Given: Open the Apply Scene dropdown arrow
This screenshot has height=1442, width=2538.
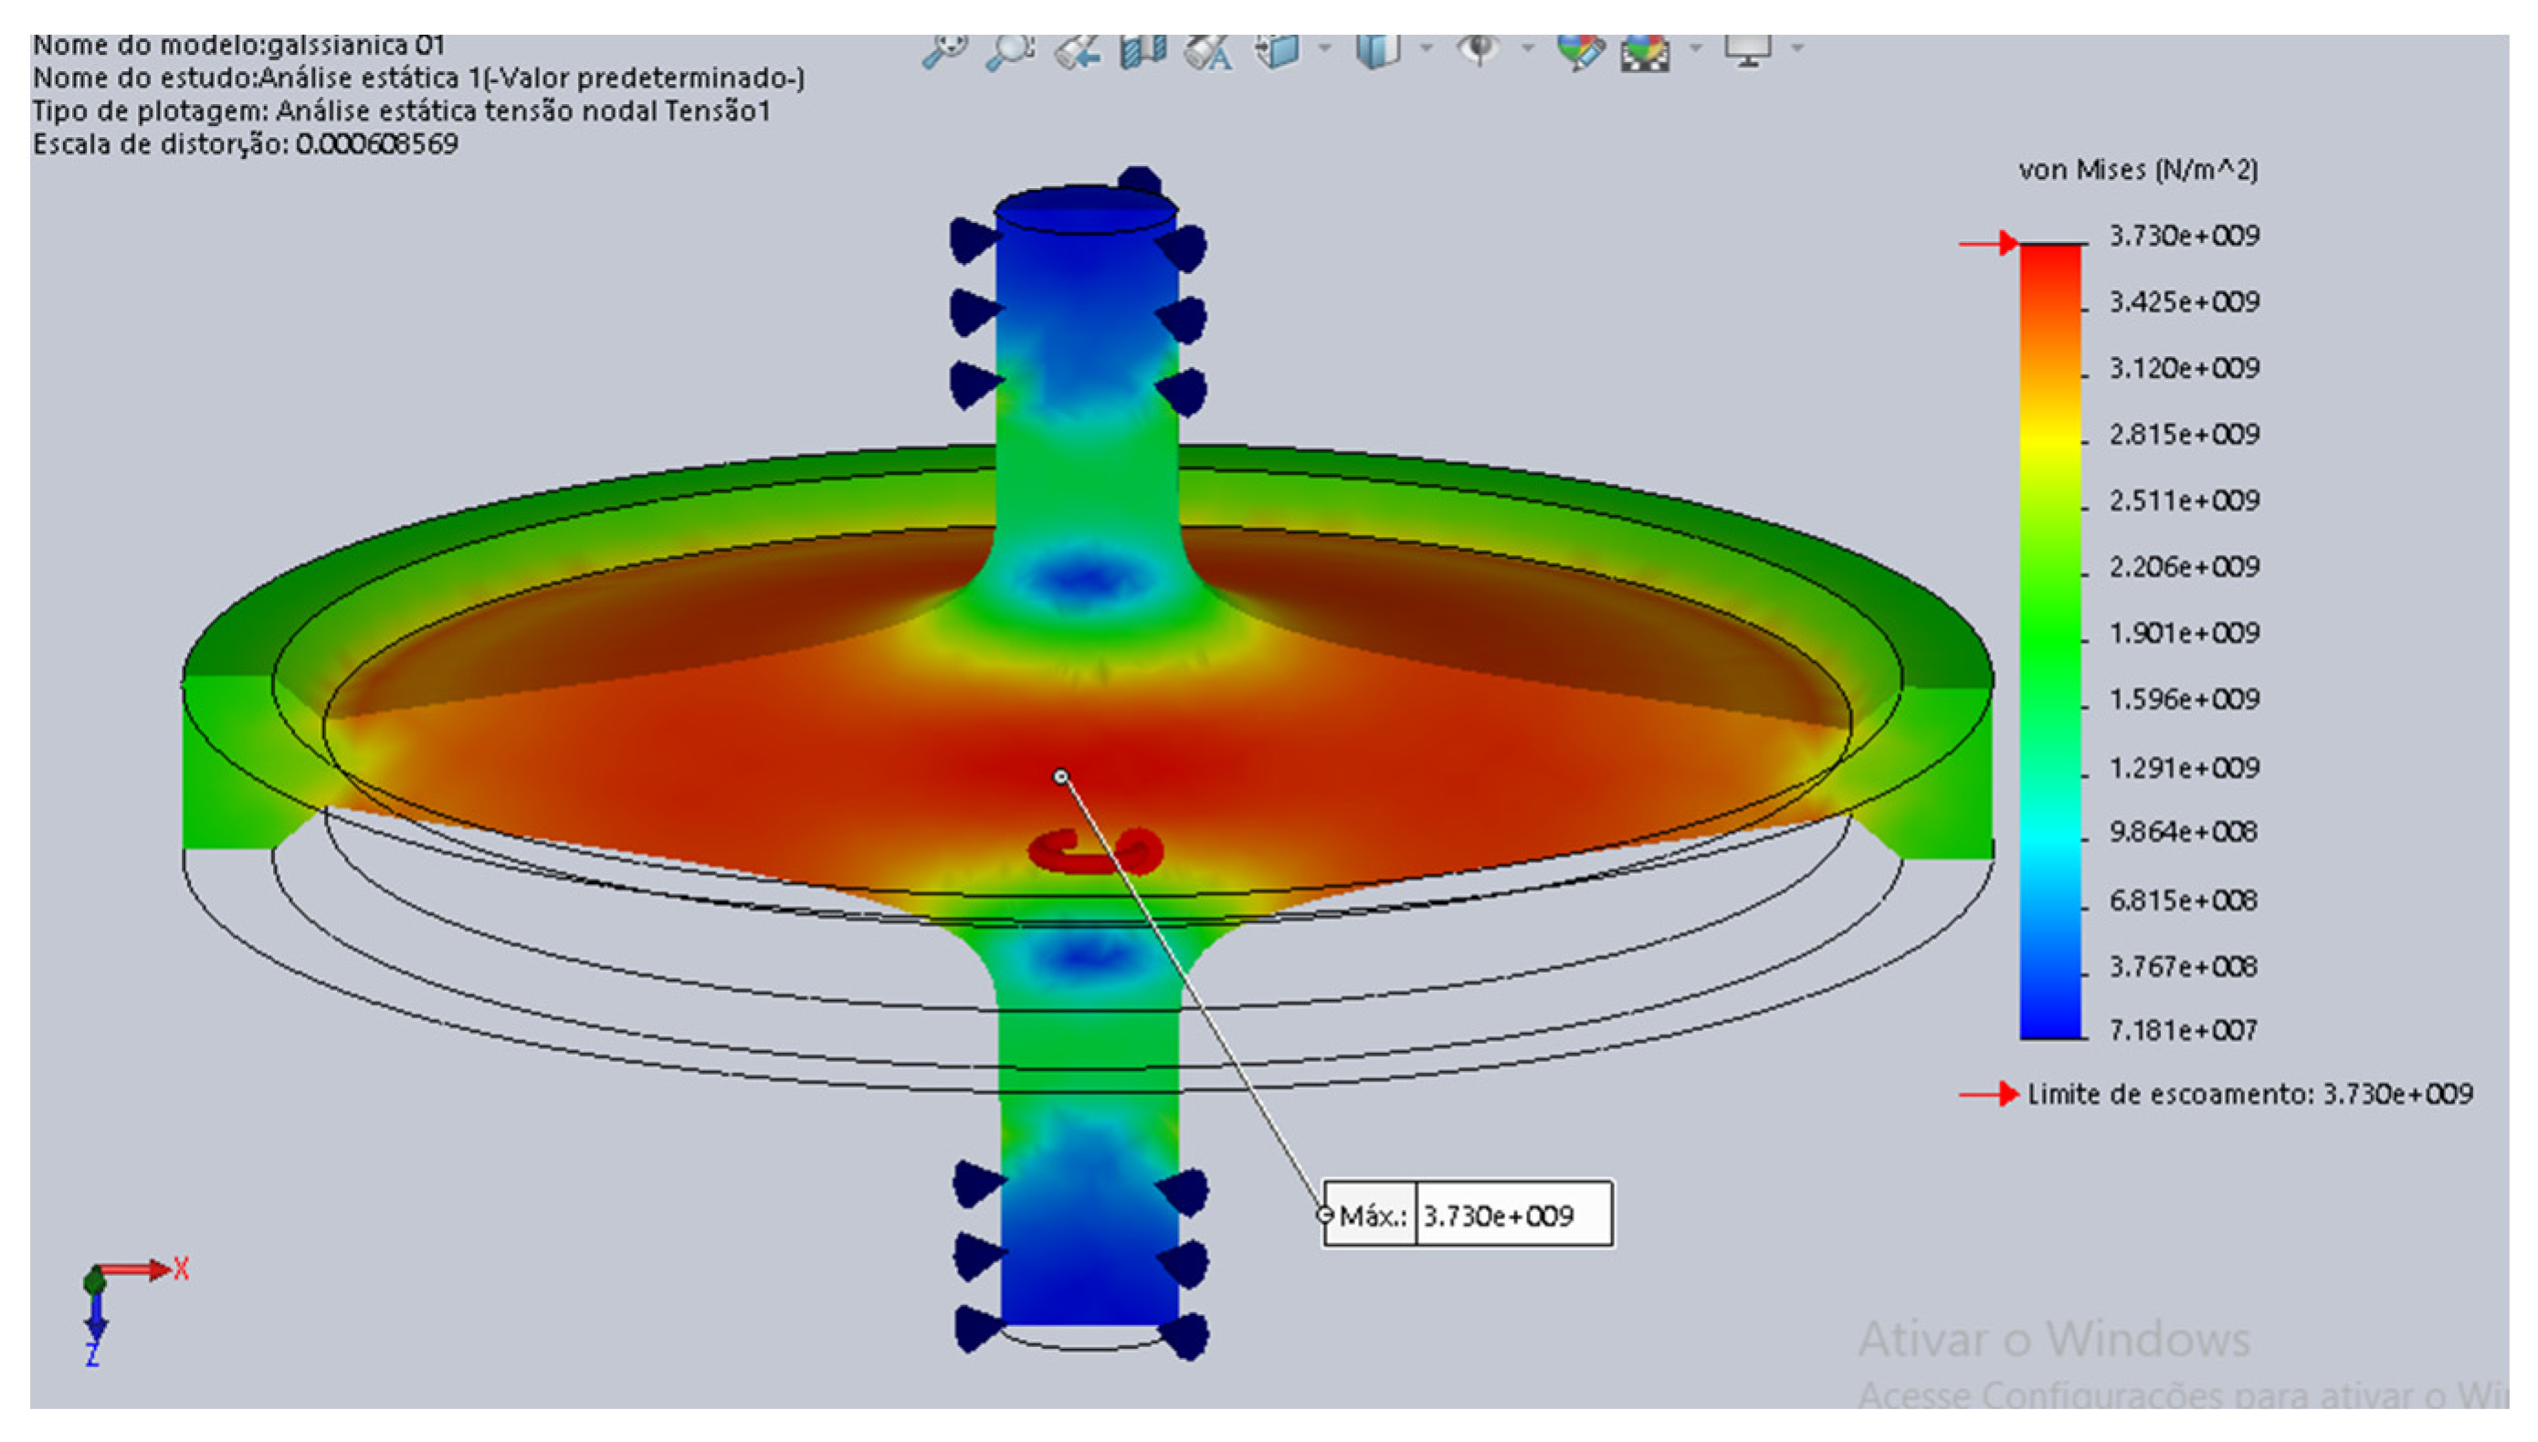Looking at the screenshot, I should (1695, 47).
